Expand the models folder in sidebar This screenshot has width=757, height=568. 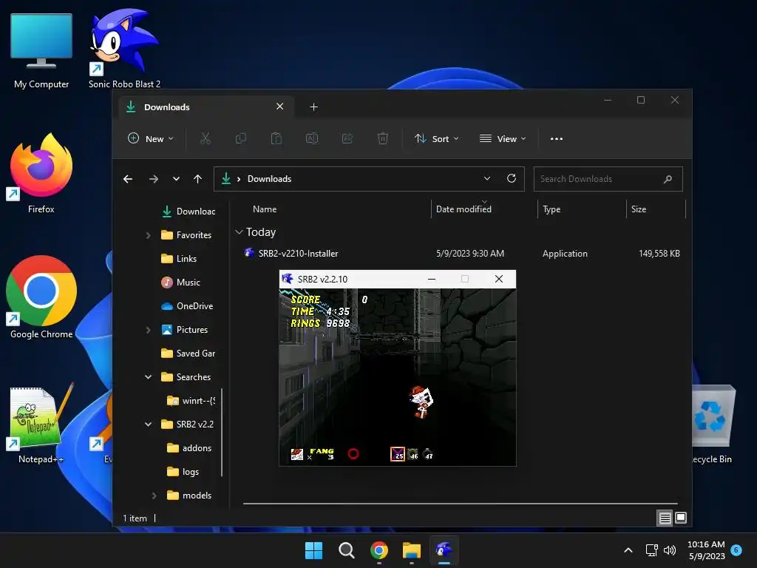[154, 496]
